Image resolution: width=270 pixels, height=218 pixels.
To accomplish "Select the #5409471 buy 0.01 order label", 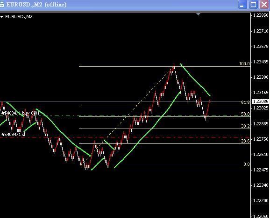I will point(20,113).
